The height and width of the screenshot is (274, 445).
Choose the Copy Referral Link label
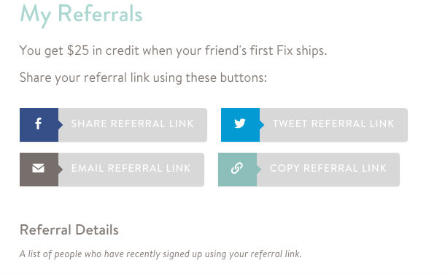pos(328,168)
